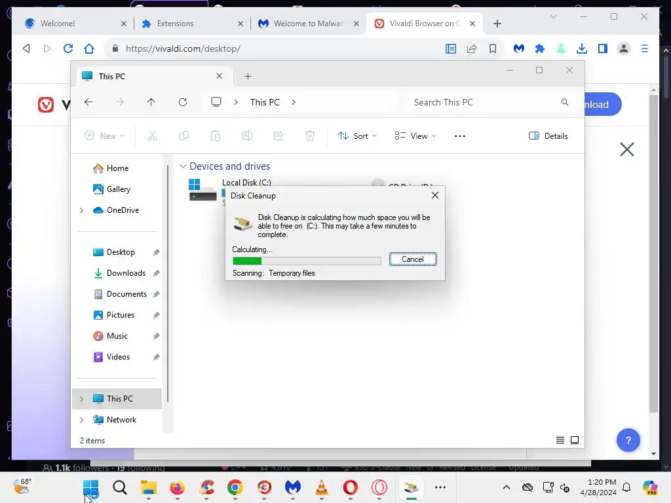
Task: Click the Copy icon in Explorer toolbar
Action: tap(184, 136)
